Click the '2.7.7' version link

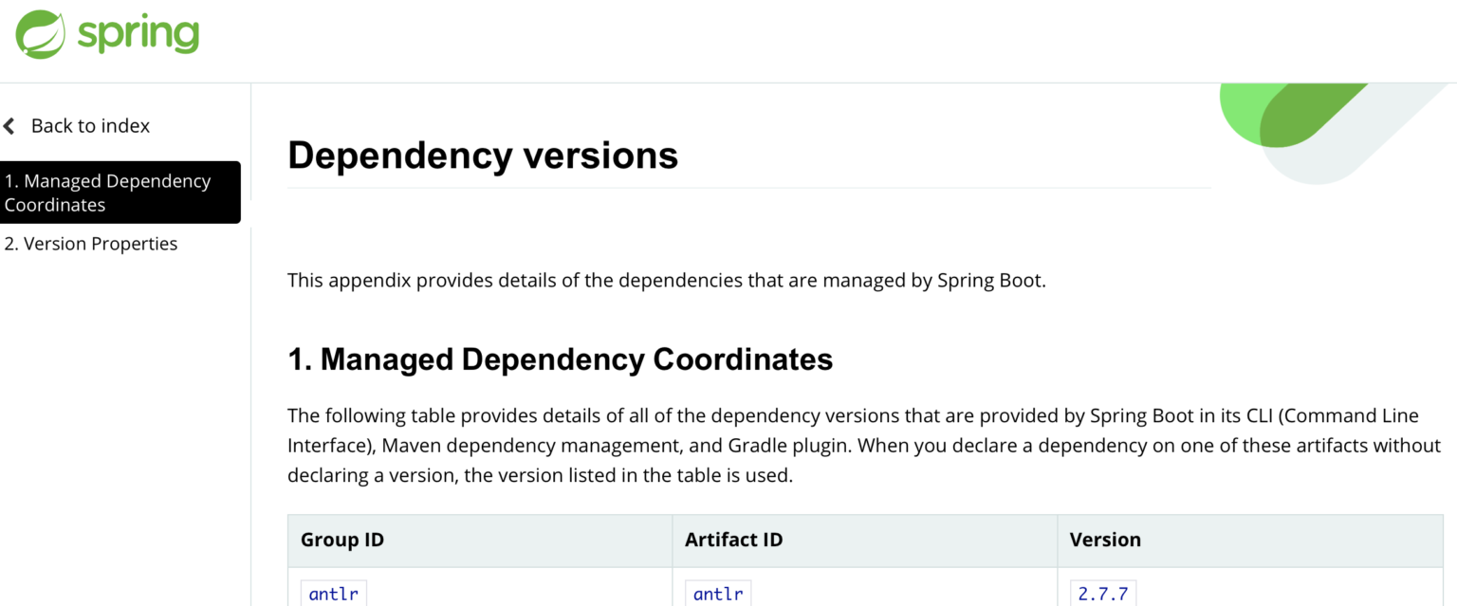1102,593
